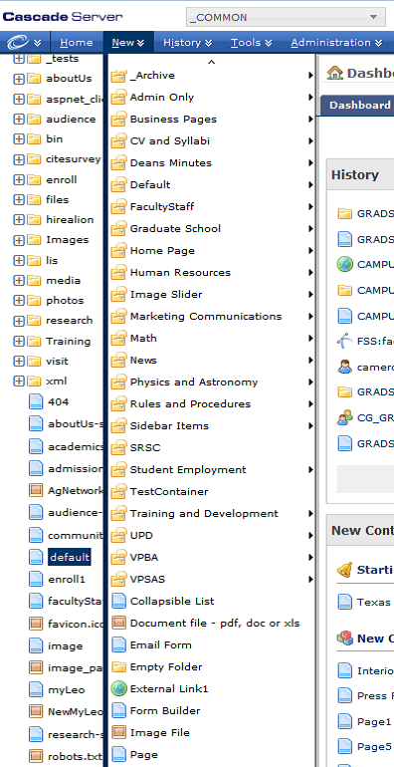394x767 pixels.
Task: Select the research folder
Action: coord(69,321)
